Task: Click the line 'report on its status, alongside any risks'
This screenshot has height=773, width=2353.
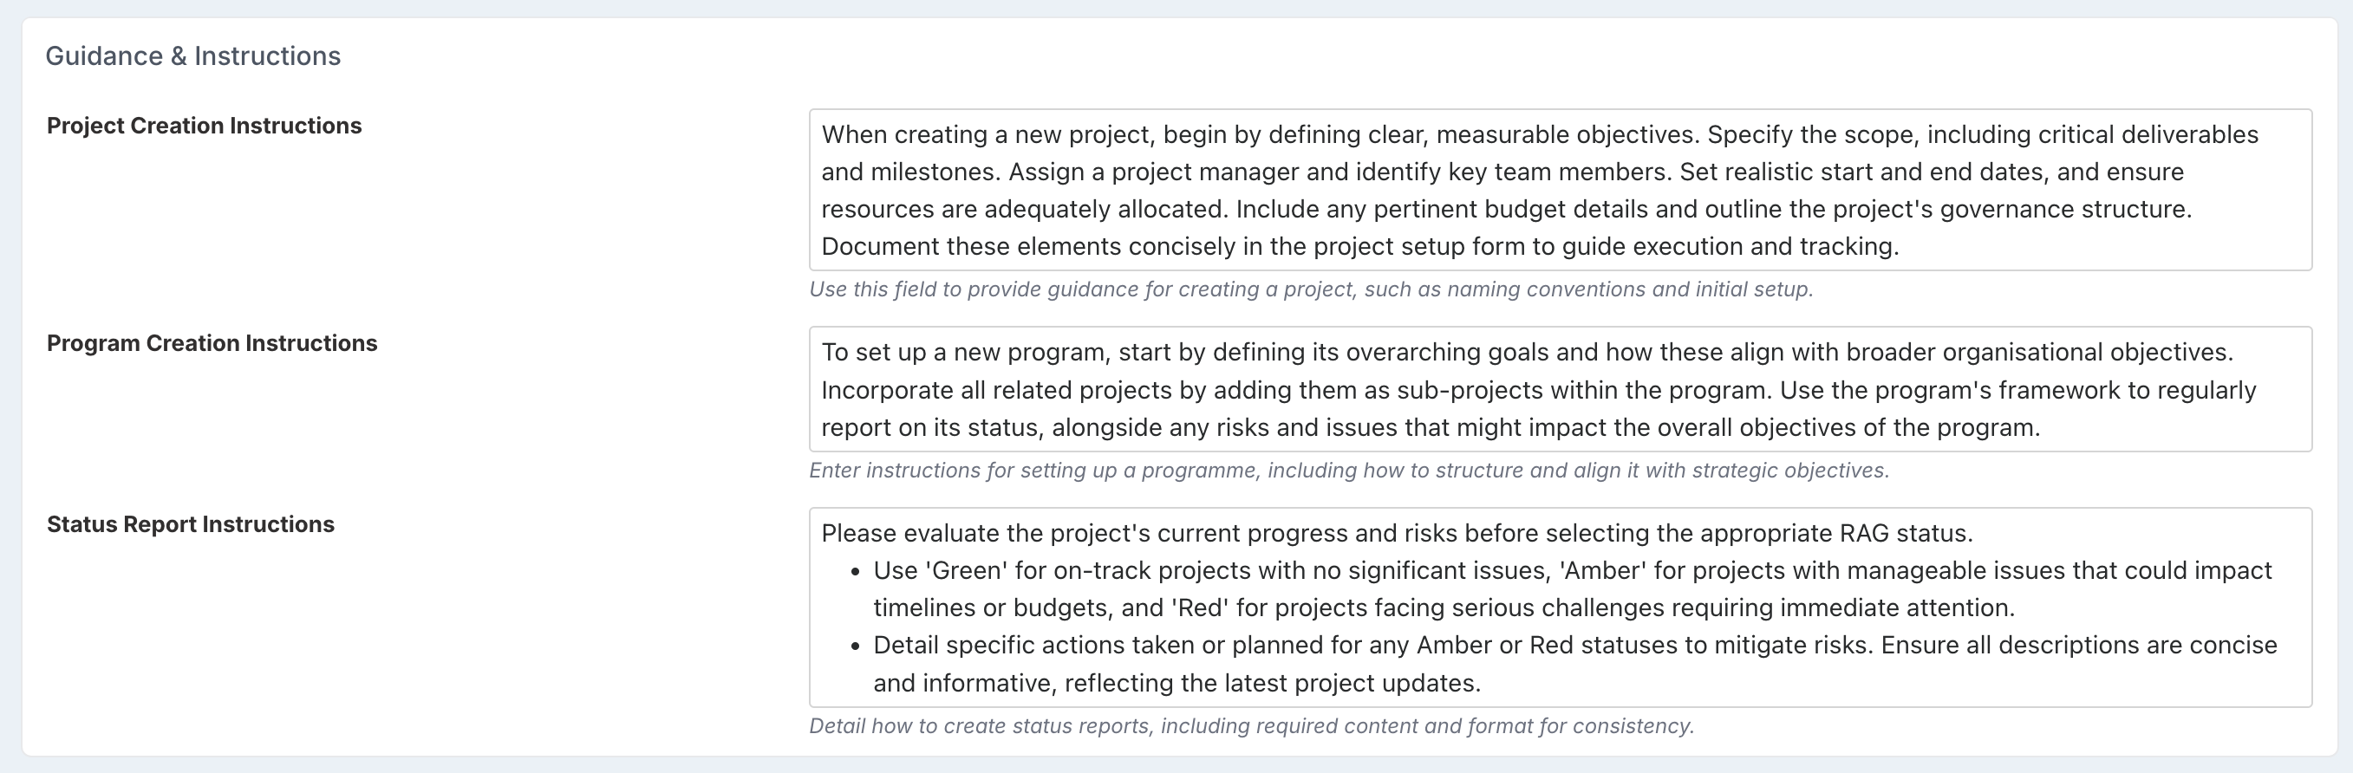Action: pos(1430,427)
